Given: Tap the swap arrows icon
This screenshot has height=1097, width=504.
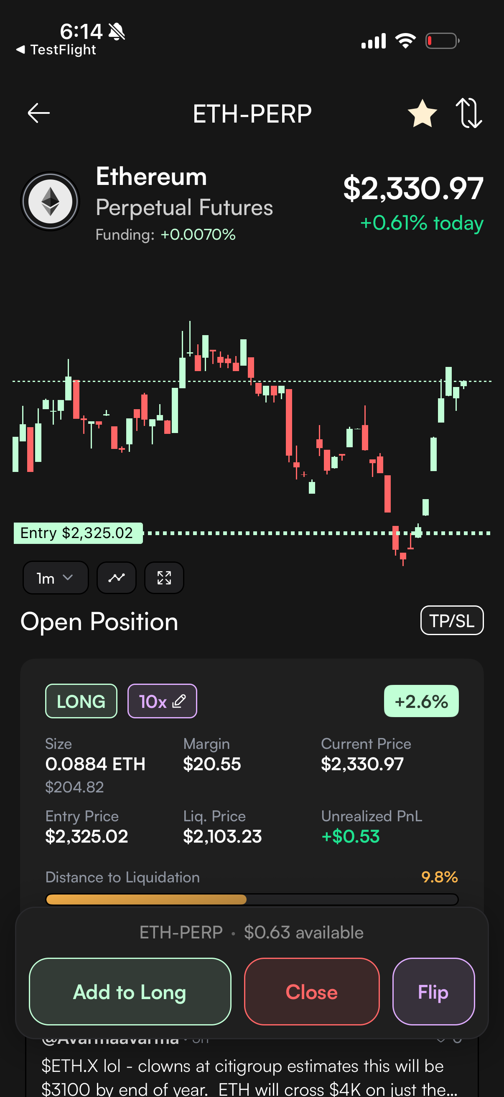Looking at the screenshot, I should click(469, 113).
